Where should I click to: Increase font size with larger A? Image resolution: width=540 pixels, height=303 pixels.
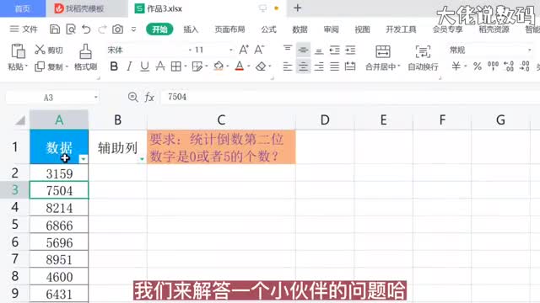[x=244, y=50]
